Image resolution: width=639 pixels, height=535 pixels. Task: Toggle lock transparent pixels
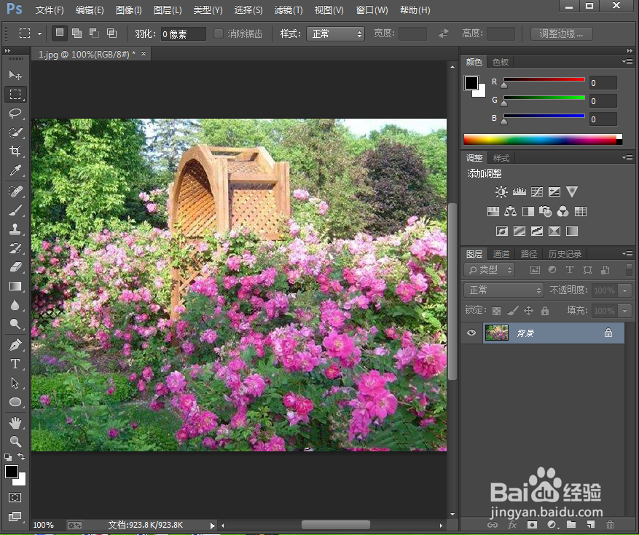[496, 311]
